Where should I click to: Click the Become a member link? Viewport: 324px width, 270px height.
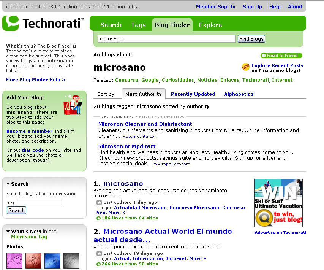coord(30,131)
